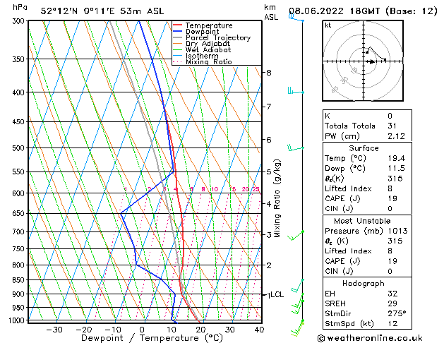Click the K index value row
The image size is (444, 343).
pos(367,116)
